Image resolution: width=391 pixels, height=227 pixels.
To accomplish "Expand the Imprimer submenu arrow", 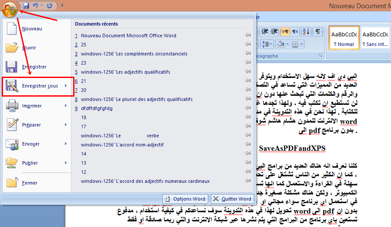I will tap(66, 106).
